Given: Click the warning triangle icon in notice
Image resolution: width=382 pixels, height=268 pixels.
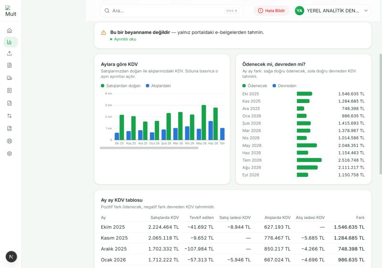Looking at the screenshot, I should click(x=104, y=32).
